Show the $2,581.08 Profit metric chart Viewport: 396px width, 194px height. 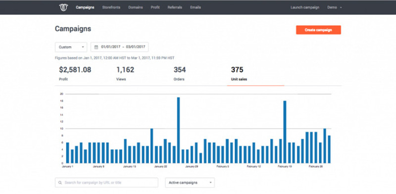point(75,74)
